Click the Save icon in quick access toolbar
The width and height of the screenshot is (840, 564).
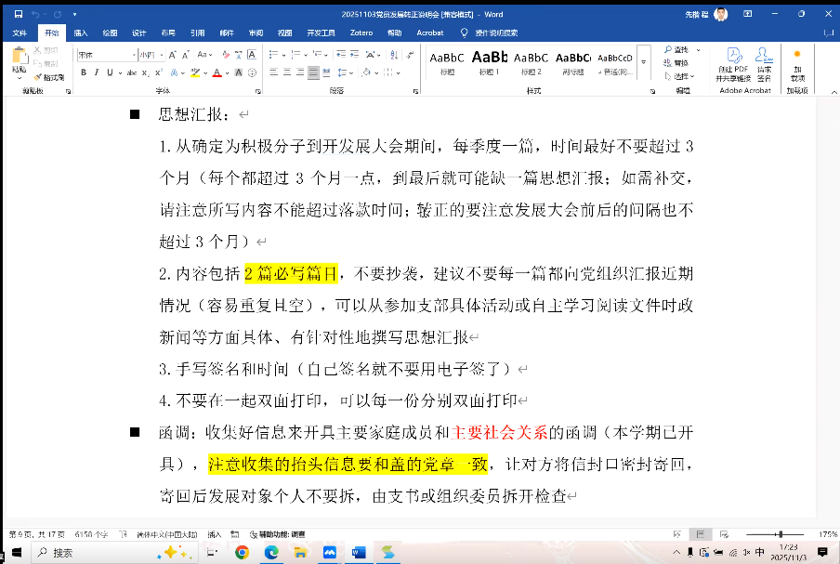point(20,14)
